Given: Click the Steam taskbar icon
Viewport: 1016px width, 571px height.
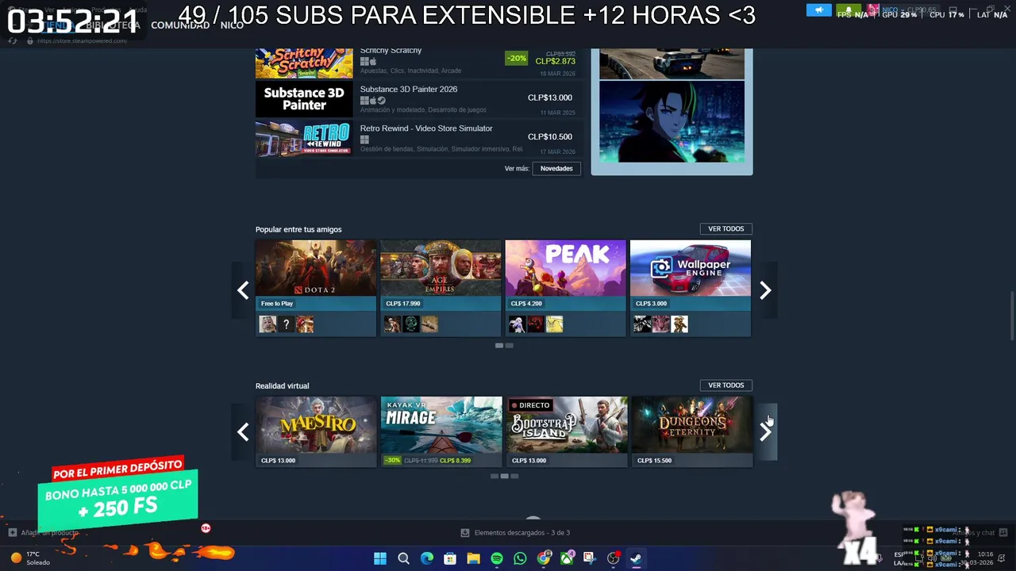Looking at the screenshot, I should tap(637, 558).
